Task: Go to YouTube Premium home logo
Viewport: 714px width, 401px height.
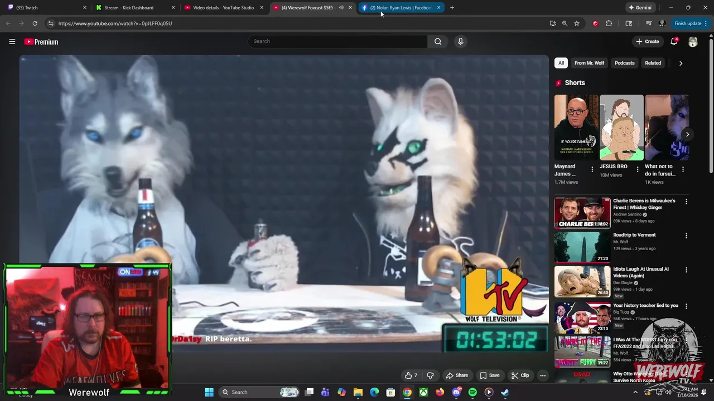Action: 41,42
